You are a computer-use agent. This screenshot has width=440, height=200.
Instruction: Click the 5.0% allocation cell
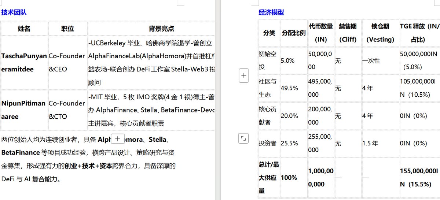pos(294,60)
